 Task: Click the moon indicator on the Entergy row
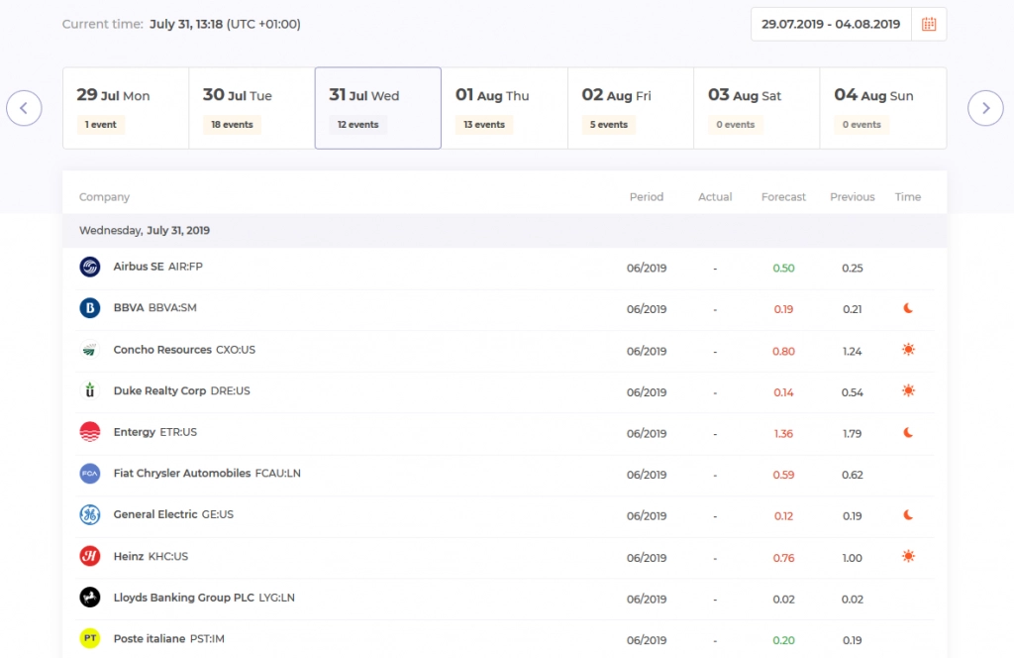point(907,432)
